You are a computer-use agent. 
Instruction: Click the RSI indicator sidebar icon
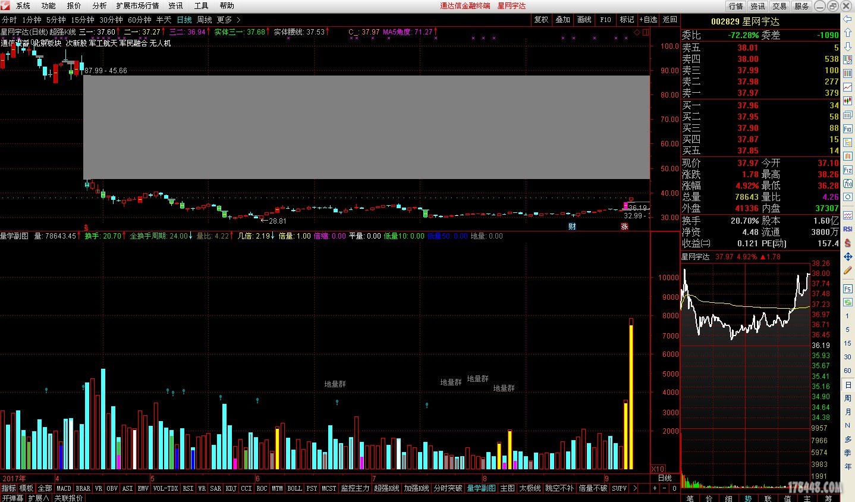(848, 229)
